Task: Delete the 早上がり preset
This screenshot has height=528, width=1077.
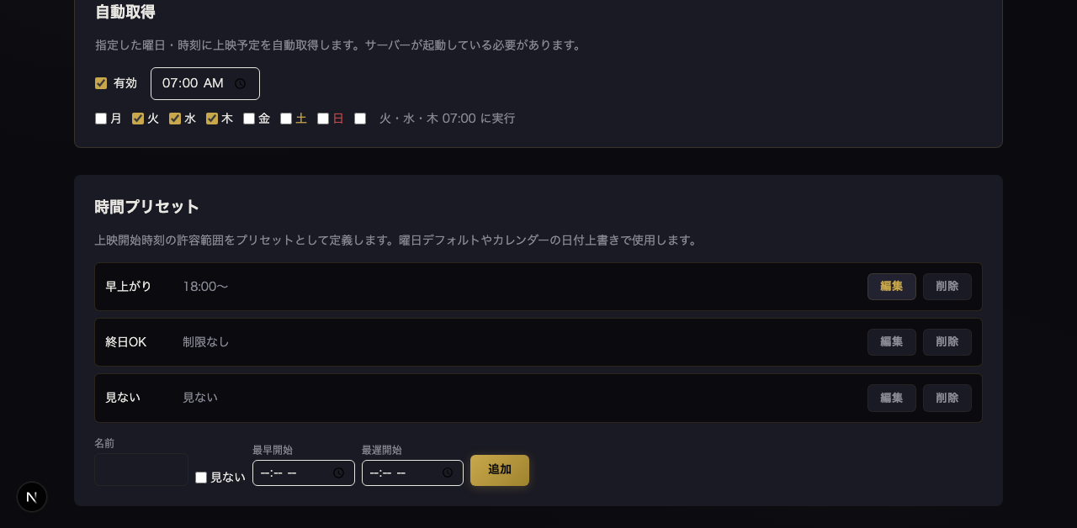Action: point(947,287)
